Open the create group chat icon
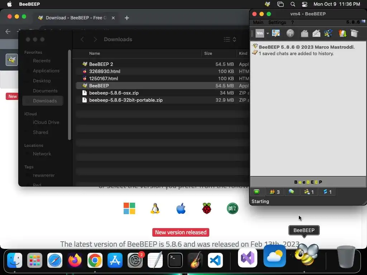367x275 pixels. (x=328, y=33)
